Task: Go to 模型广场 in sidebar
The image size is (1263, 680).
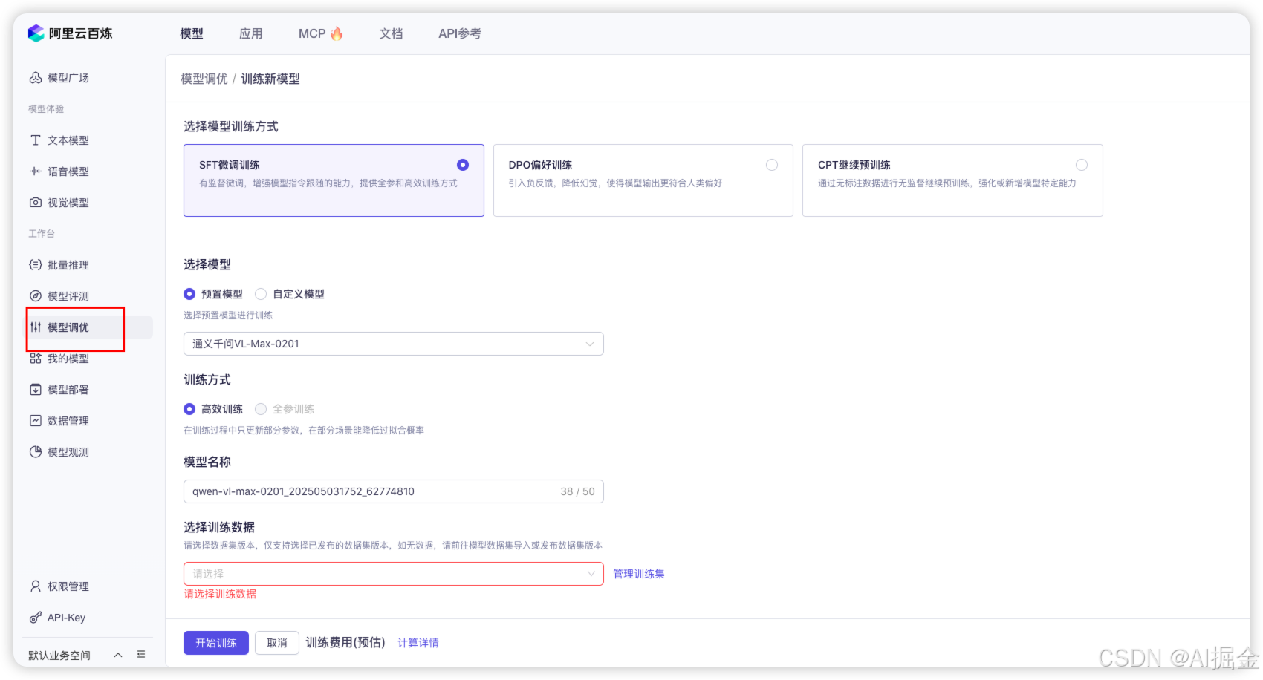Action: click(68, 78)
